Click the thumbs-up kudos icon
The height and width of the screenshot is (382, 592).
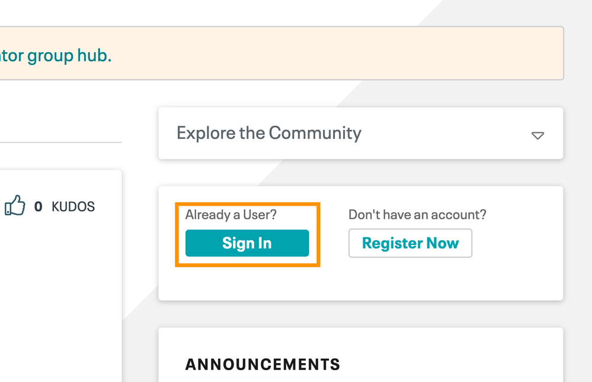point(15,206)
